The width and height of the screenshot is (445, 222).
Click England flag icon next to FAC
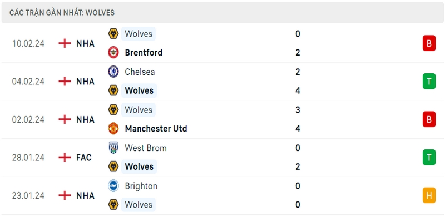65,158
